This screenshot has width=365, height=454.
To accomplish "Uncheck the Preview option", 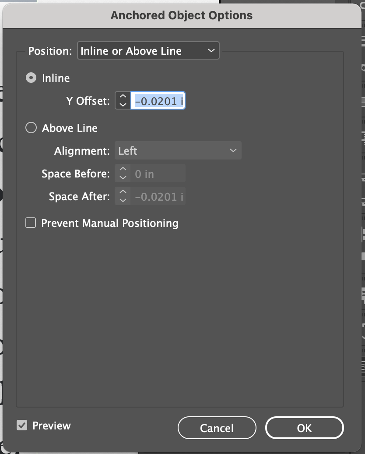I will tap(21, 425).
